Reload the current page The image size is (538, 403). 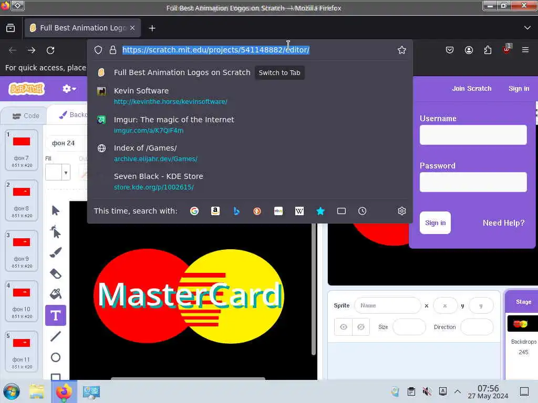point(50,50)
